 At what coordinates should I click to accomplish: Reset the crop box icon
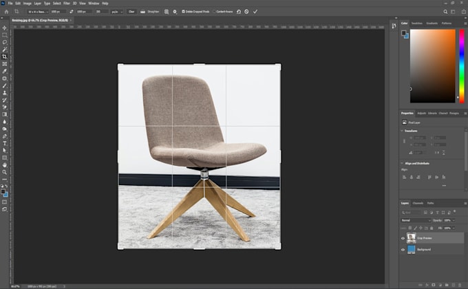(239, 12)
